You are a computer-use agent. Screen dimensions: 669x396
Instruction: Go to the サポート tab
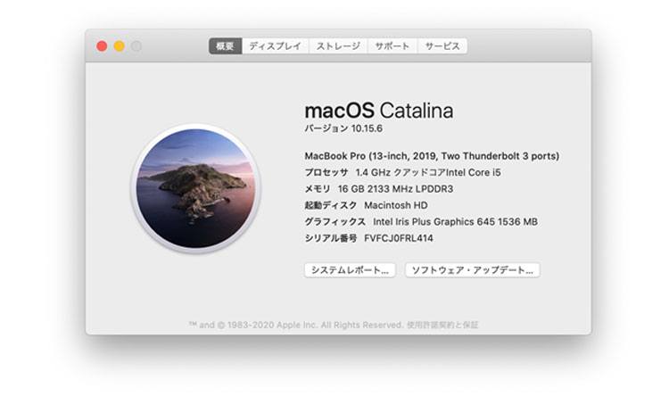tap(392, 46)
